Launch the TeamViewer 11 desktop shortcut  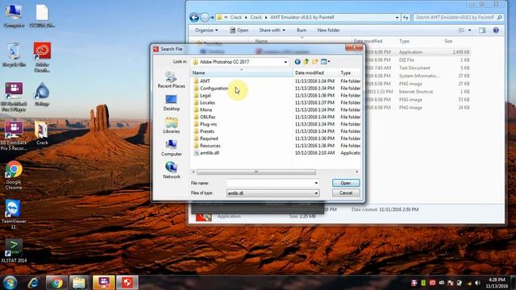[x=14, y=214]
